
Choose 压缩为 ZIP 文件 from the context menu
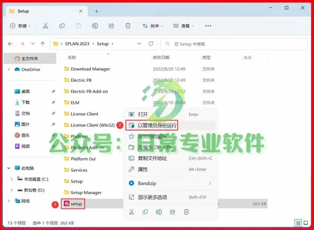click(170, 147)
